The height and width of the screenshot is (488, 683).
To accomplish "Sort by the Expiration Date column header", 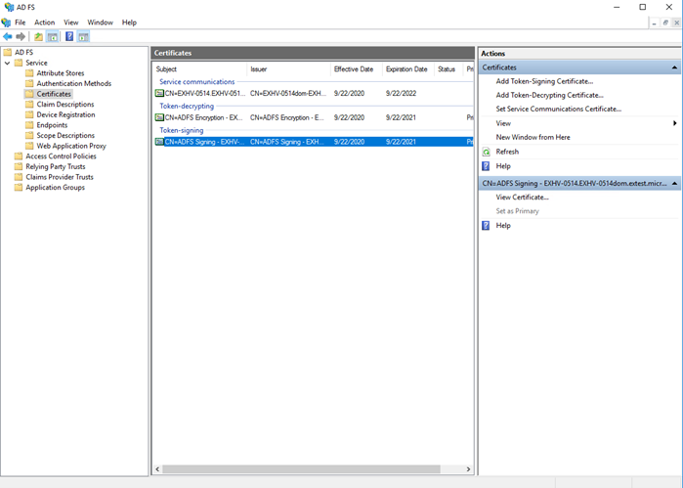I will [406, 69].
